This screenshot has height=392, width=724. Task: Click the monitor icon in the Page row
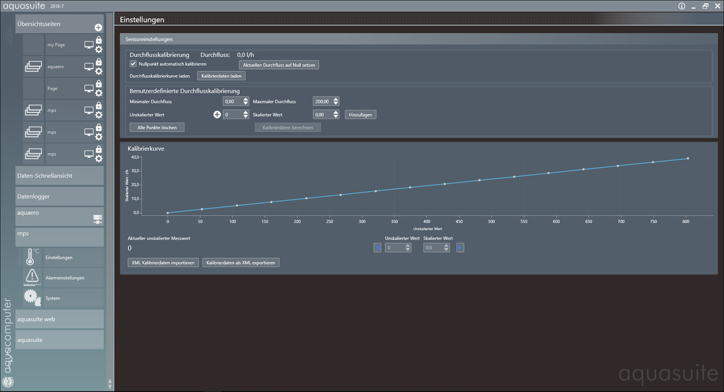(x=89, y=89)
